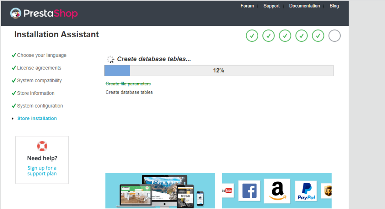Click checkmark beside System configuration
The width and height of the screenshot is (385, 209).
point(14,106)
